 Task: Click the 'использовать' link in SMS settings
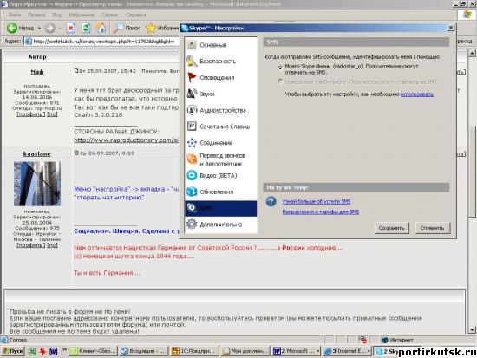(417, 94)
